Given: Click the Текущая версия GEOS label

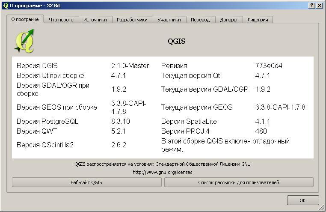Looking at the screenshot, I should [x=197, y=107].
